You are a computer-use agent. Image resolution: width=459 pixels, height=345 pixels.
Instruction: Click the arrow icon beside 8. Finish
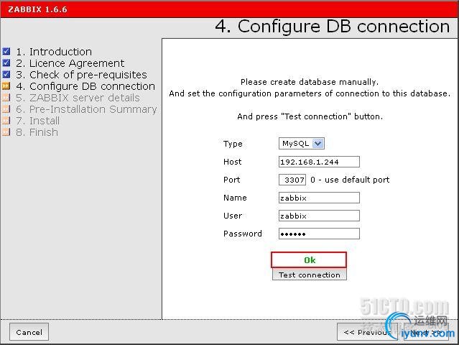coord(6,132)
